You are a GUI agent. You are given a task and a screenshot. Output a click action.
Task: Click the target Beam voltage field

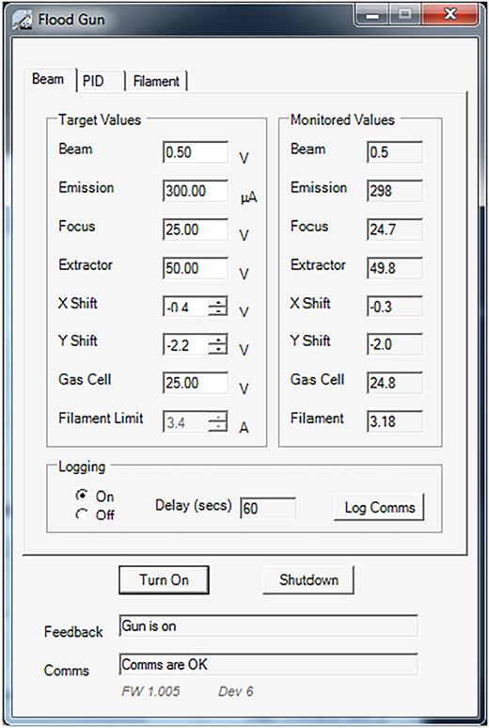pos(196,152)
